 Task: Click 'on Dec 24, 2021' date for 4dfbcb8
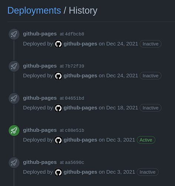(118, 44)
